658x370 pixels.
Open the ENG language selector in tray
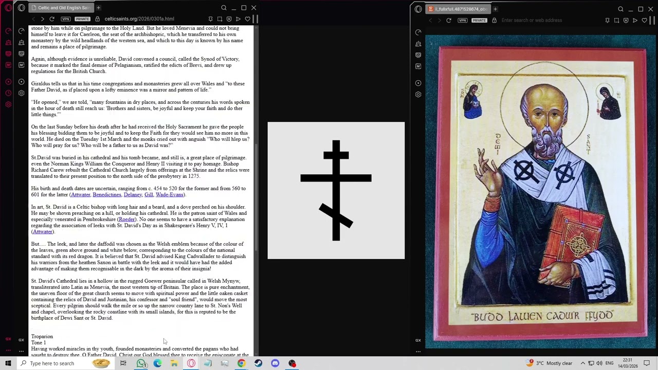pos(609,363)
